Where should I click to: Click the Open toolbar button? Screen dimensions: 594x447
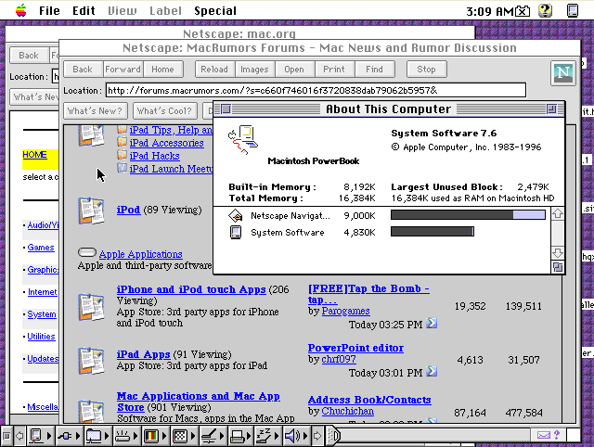(294, 70)
